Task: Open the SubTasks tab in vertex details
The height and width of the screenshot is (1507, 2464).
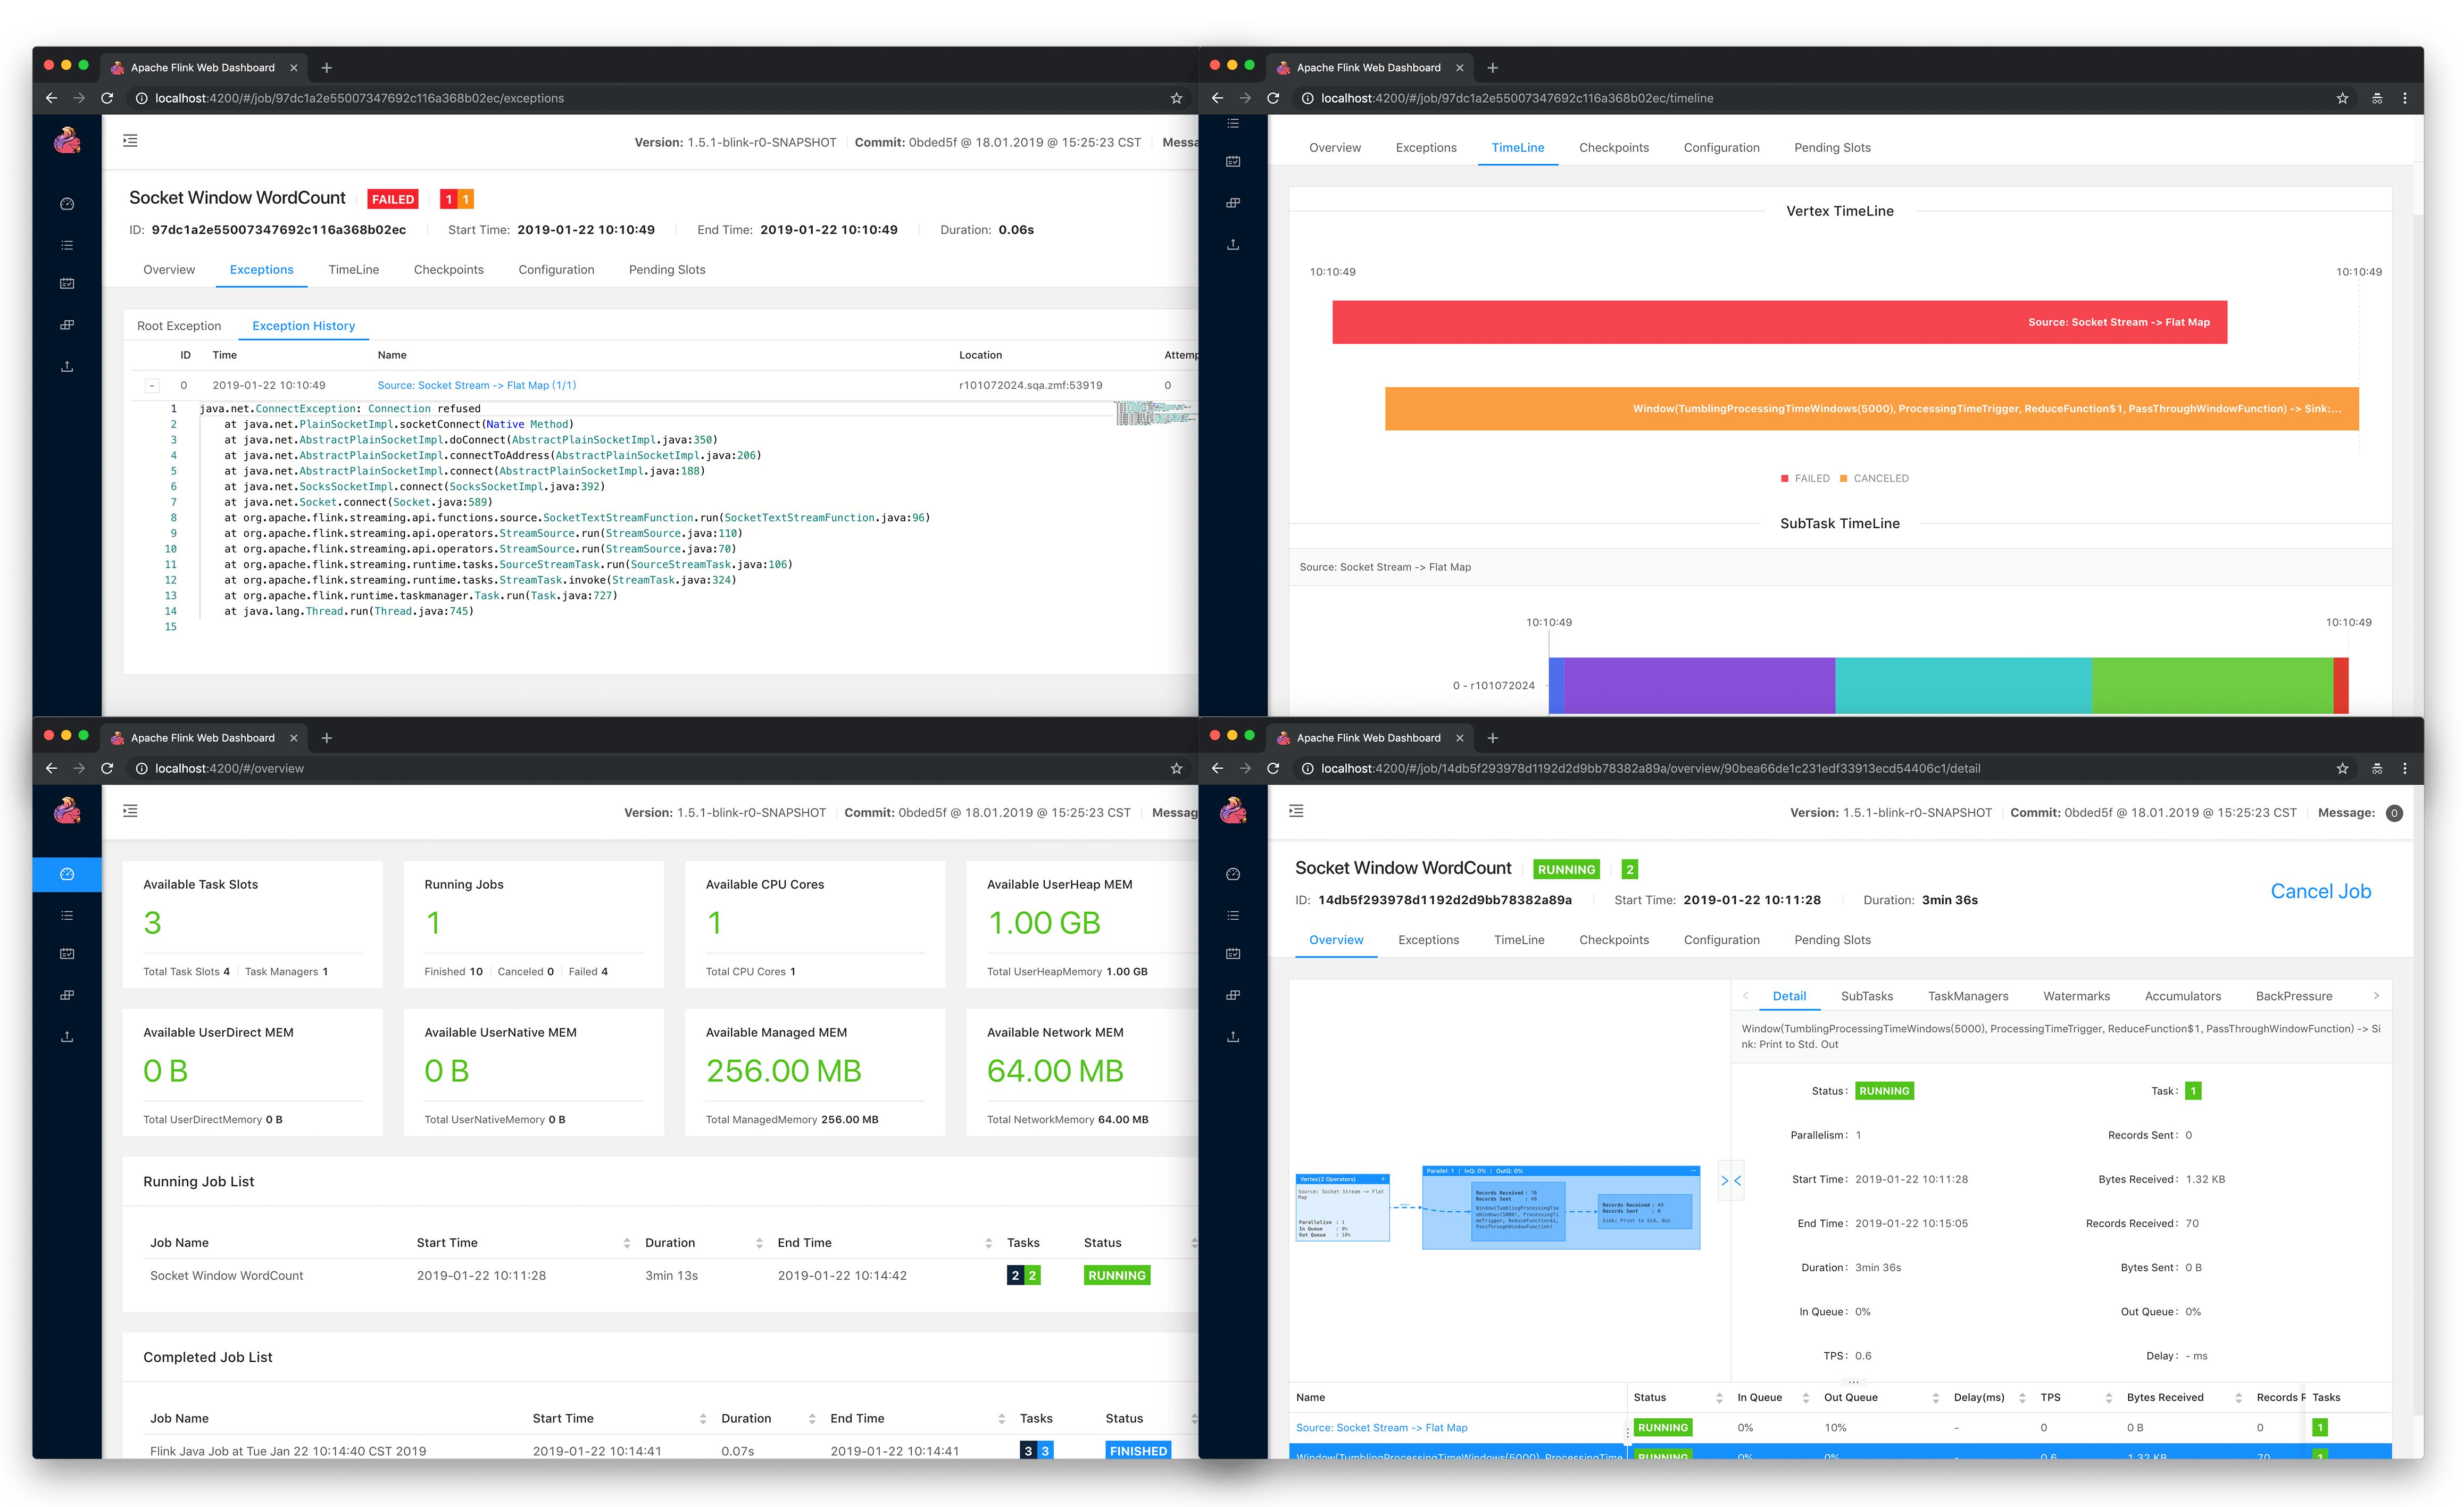Action: pyautogui.click(x=1866, y=996)
